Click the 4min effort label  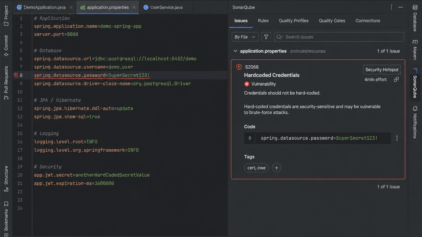pos(375,79)
